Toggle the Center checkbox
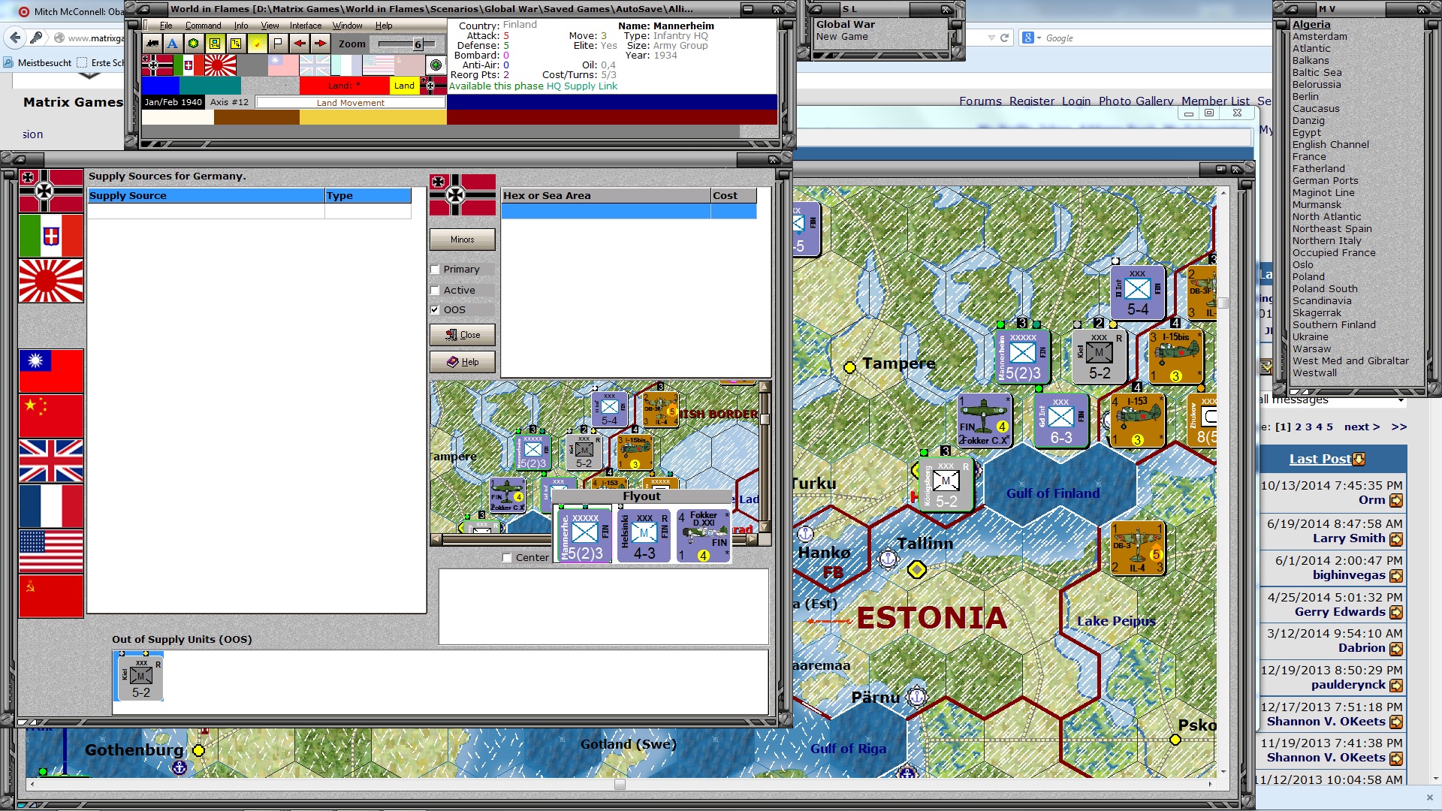The width and height of the screenshot is (1442, 811). click(x=507, y=558)
